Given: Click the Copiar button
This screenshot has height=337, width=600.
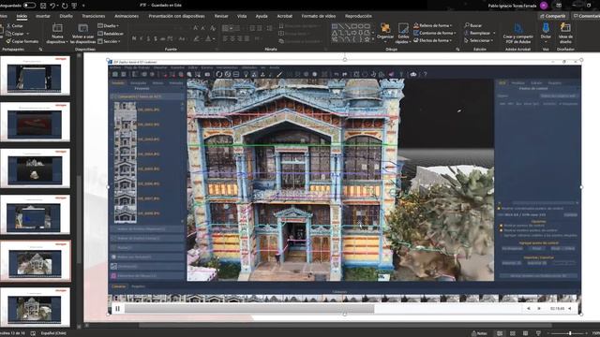Looking at the screenshot, I should coord(15,34).
